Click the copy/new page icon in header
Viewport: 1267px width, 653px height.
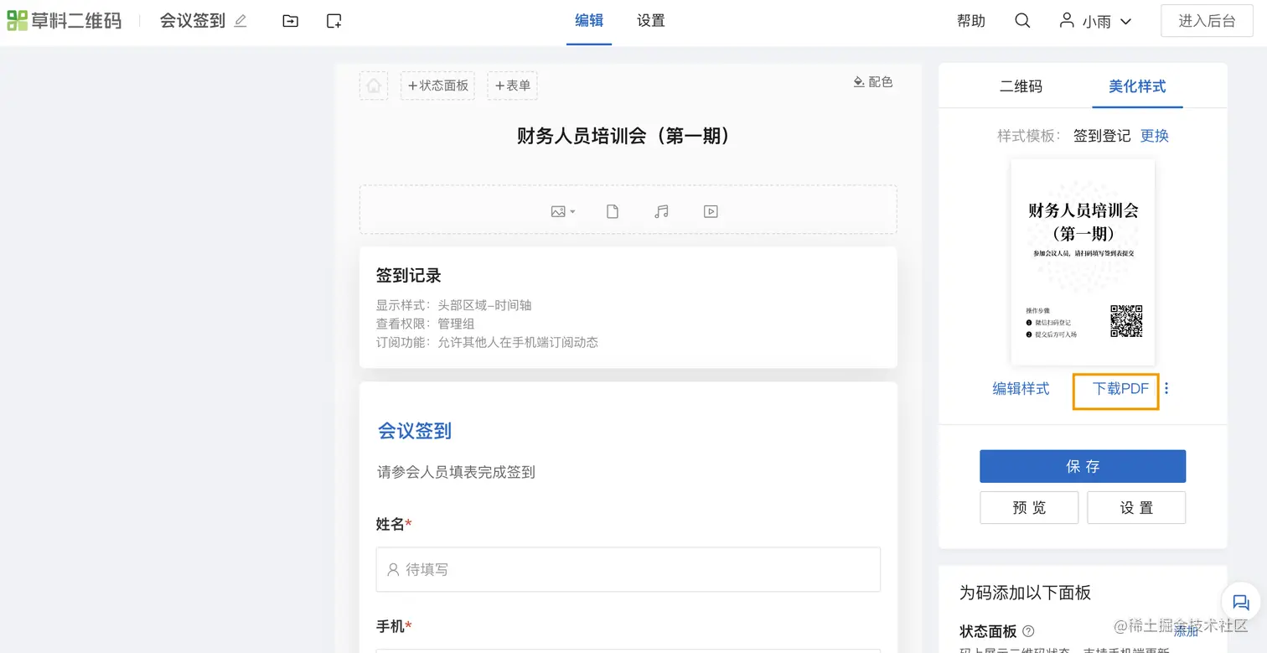tap(334, 21)
